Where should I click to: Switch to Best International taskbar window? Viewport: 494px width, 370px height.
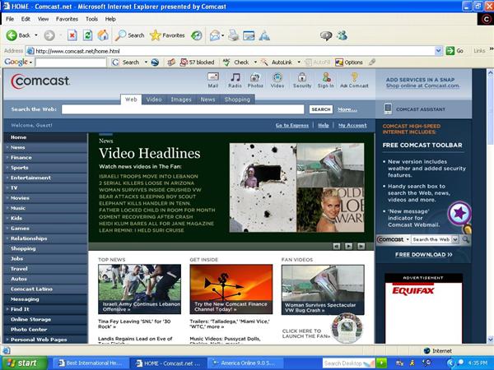coord(91,363)
